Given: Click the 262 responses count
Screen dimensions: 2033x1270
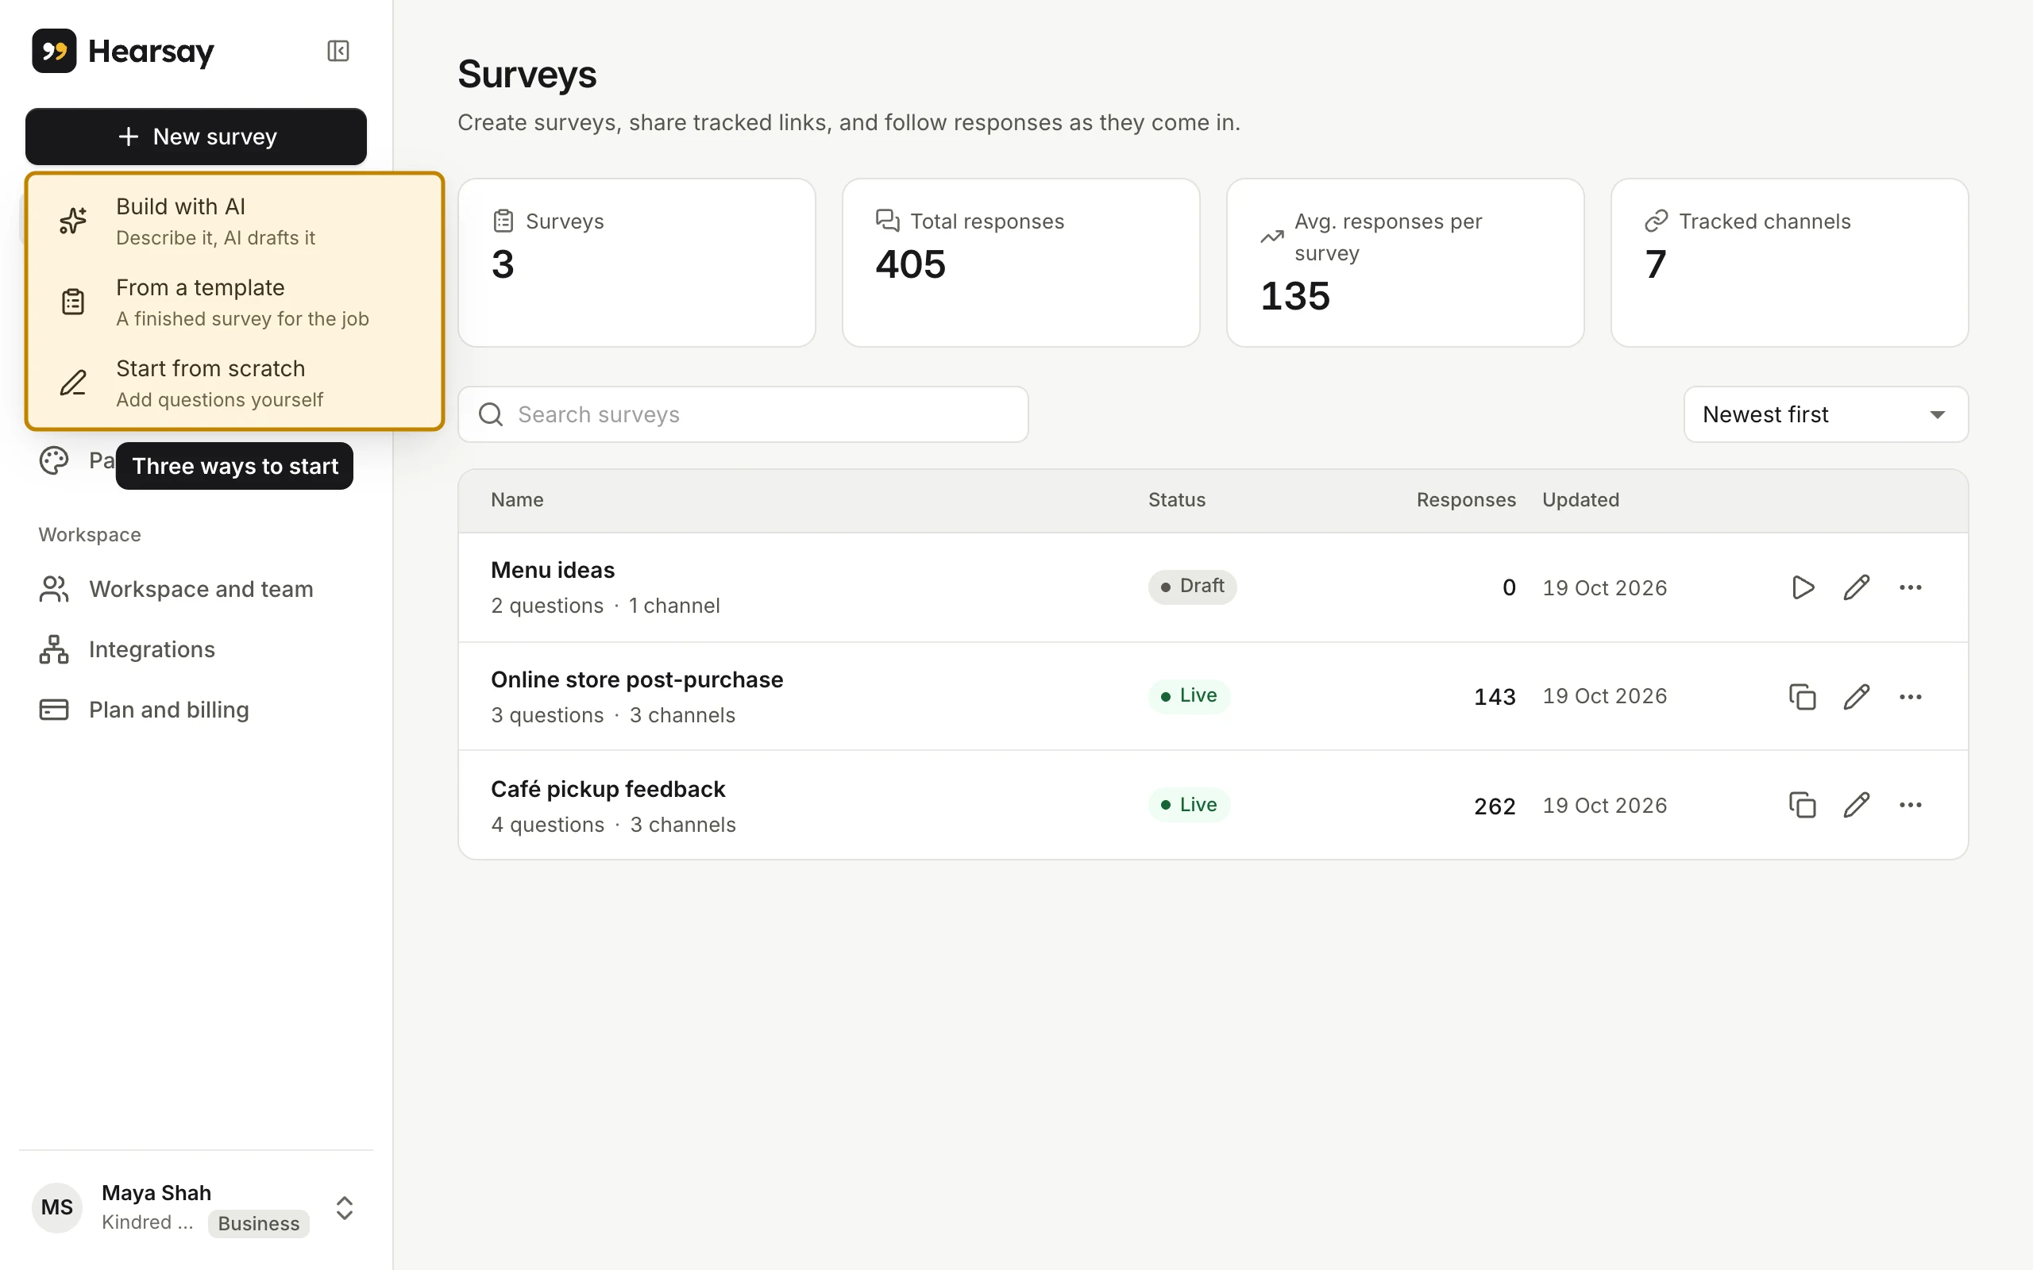Looking at the screenshot, I should pyautogui.click(x=1495, y=806).
